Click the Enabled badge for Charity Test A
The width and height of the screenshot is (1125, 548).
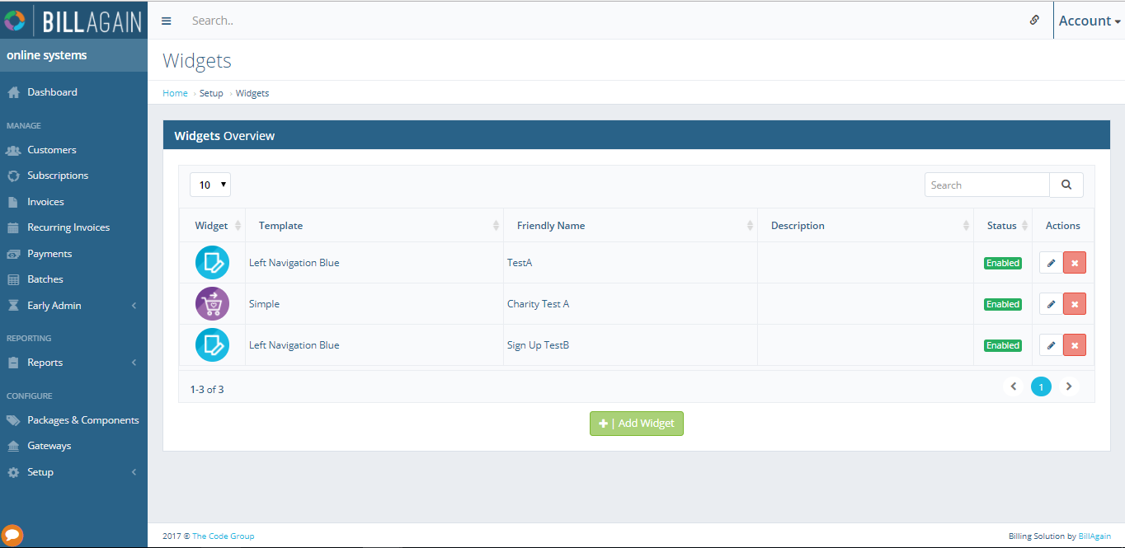[x=1003, y=304]
